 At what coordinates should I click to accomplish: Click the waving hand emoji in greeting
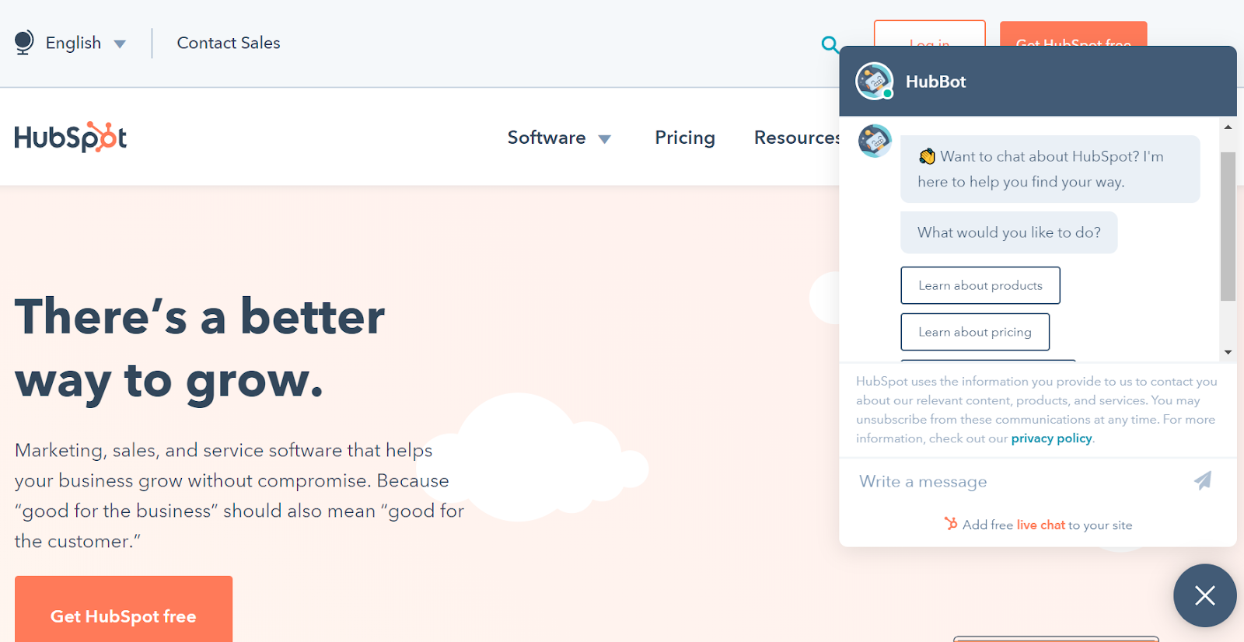pos(927,156)
